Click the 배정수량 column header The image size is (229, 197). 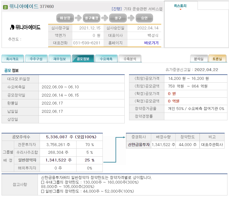tap(163, 137)
